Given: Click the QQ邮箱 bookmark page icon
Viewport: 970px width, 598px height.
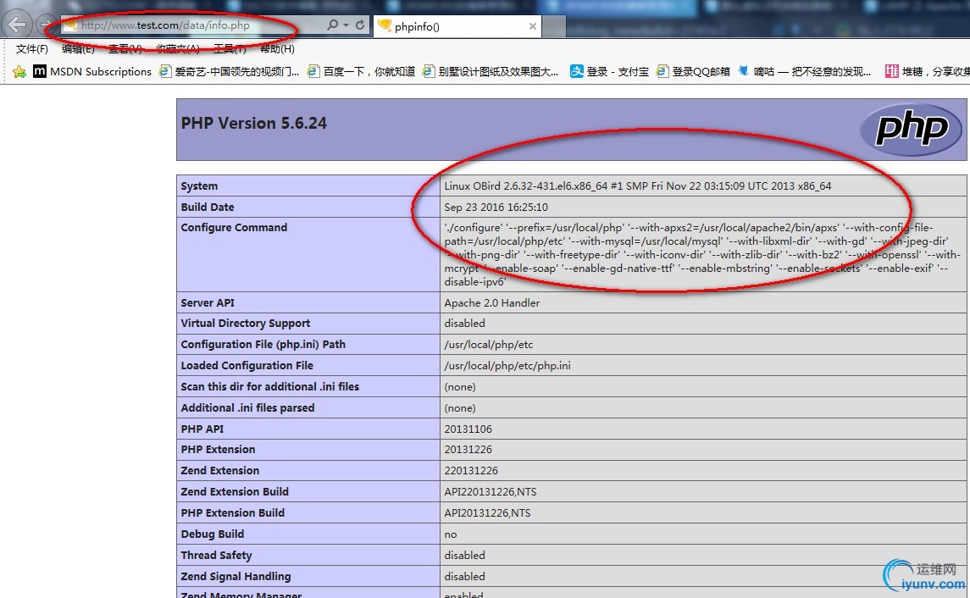Looking at the screenshot, I should (662, 72).
